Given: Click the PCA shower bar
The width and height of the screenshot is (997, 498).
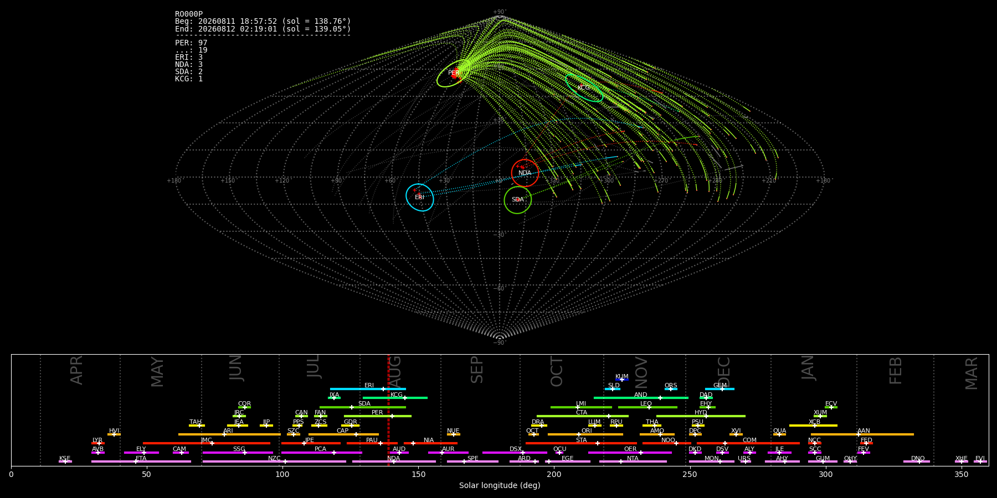Looking at the screenshot, I should [x=321, y=453].
